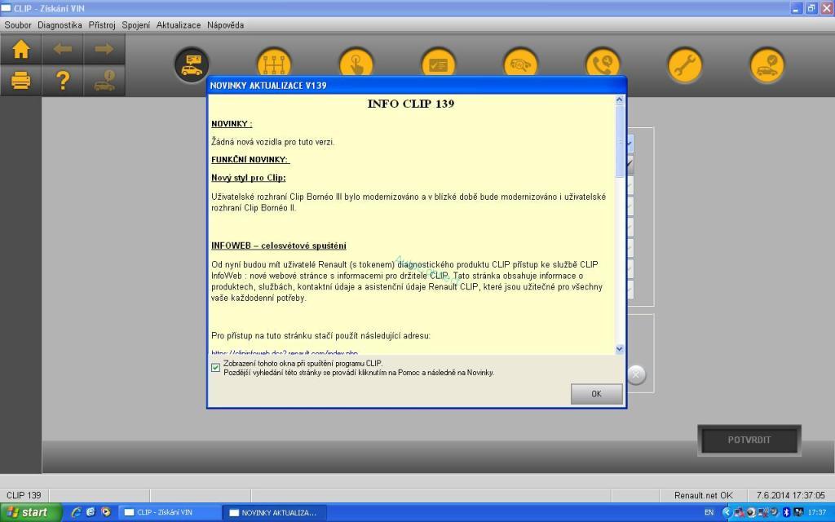
Task: Open the checklist card round icon
Action: point(438,65)
